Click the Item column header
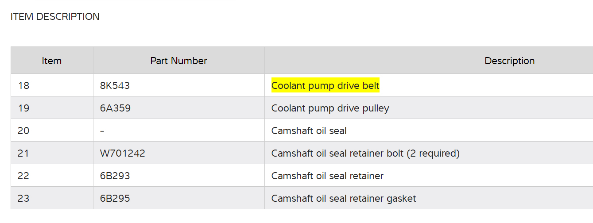Image resolution: width=593 pixels, height=223 pixels. (52, 61)
